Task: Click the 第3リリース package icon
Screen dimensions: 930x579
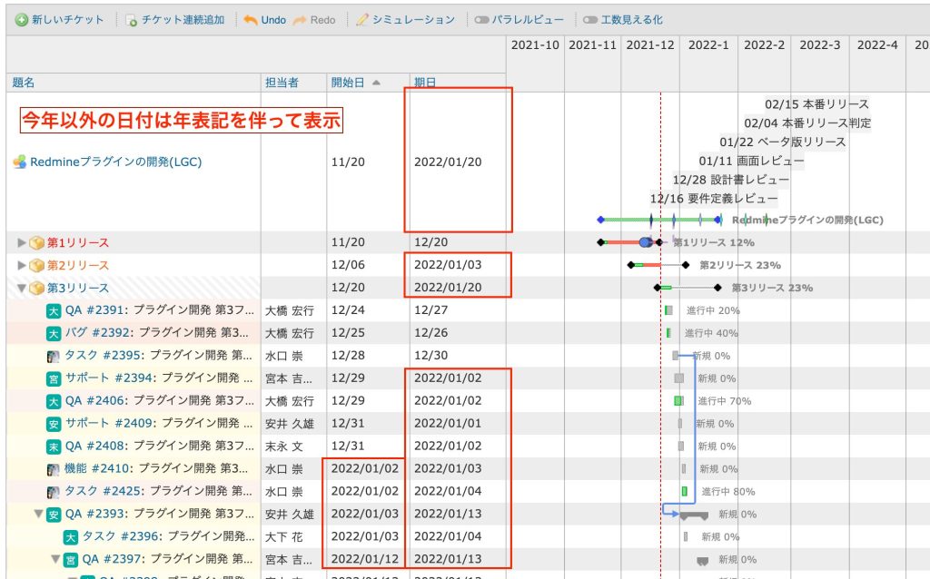Action: click(x=36, y=288)
